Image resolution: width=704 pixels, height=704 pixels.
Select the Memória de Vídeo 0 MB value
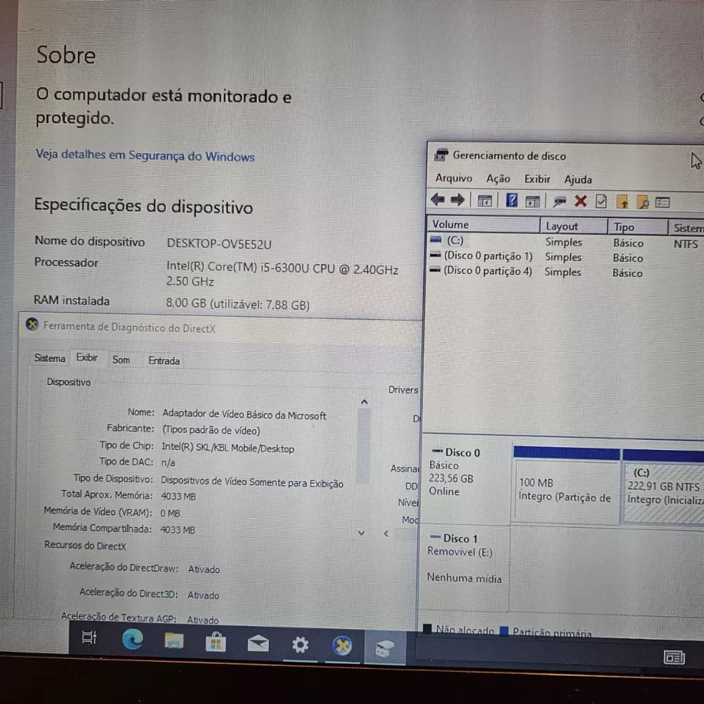pyautogui.click(x=170, y=513)
